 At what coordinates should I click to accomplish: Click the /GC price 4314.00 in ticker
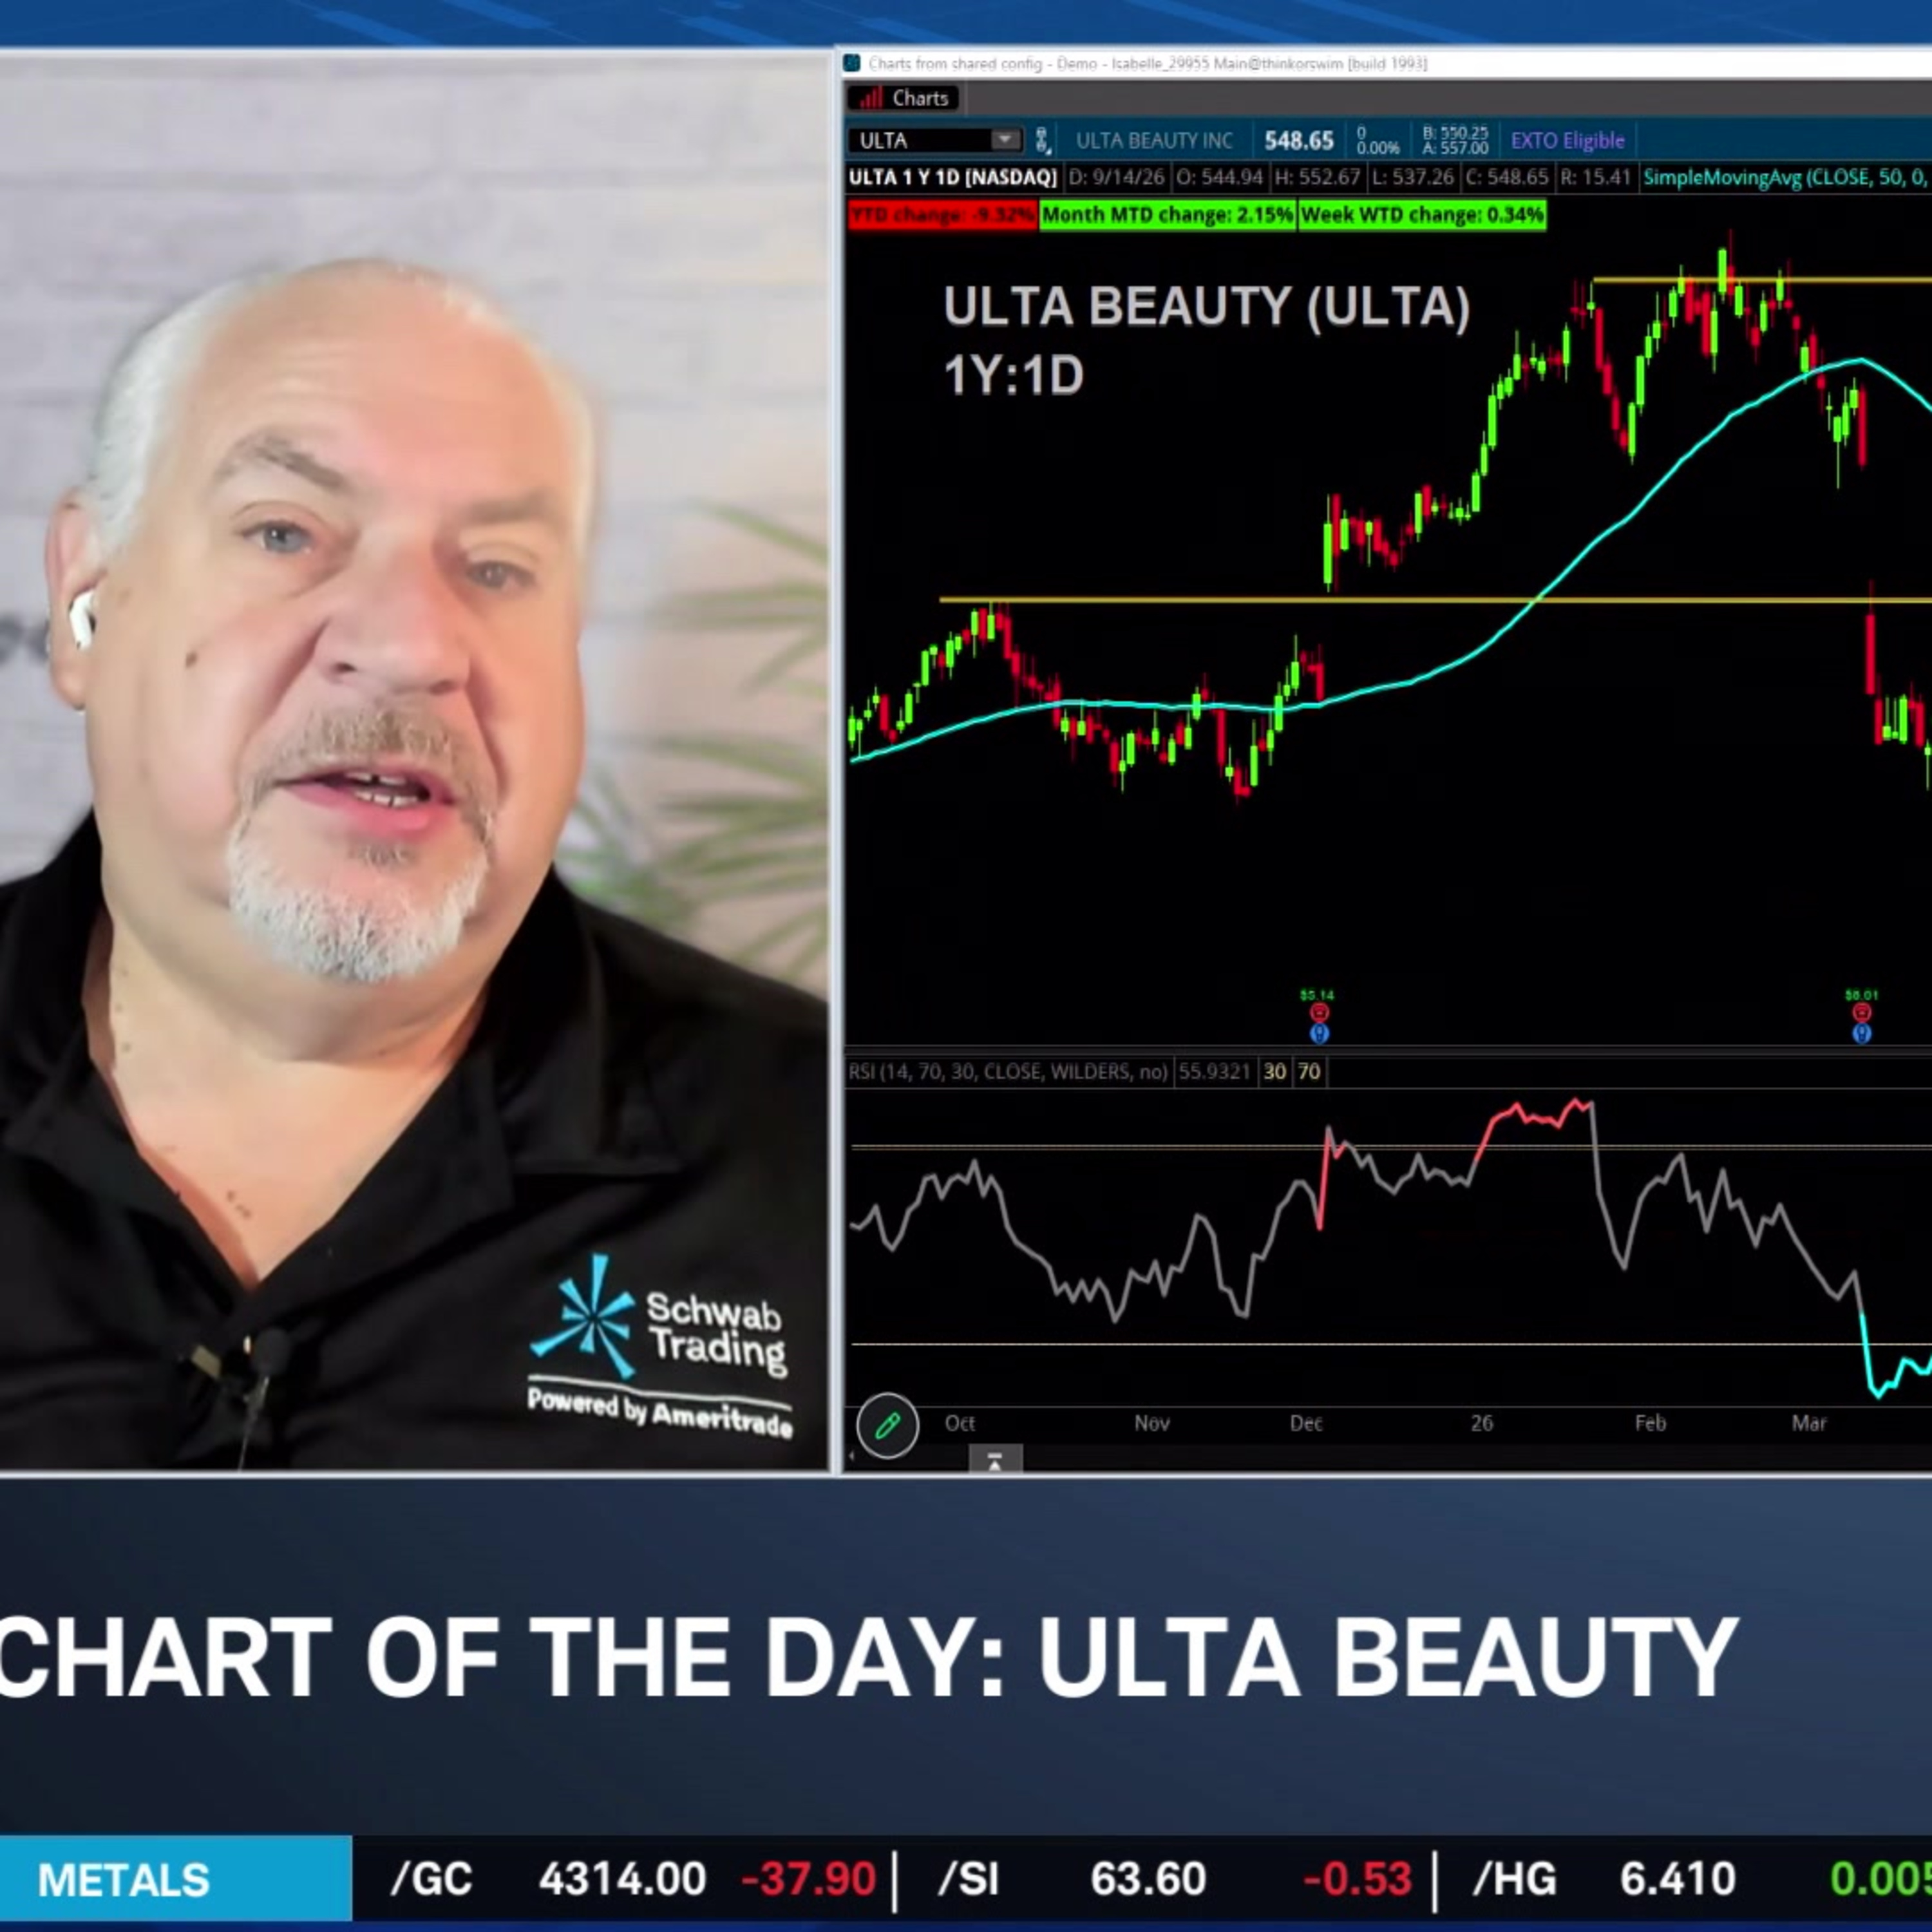point(622,1880)
